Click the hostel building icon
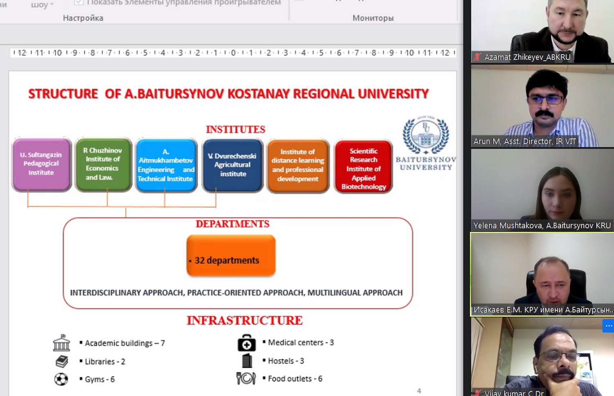Screen dimensions: 614x396 (x=247, y=361)
